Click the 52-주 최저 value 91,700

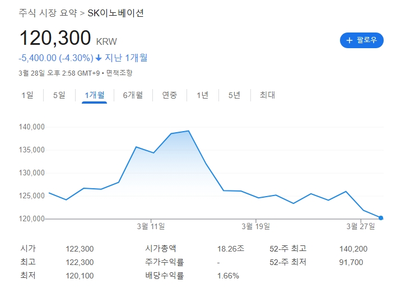tap(351, 262)
